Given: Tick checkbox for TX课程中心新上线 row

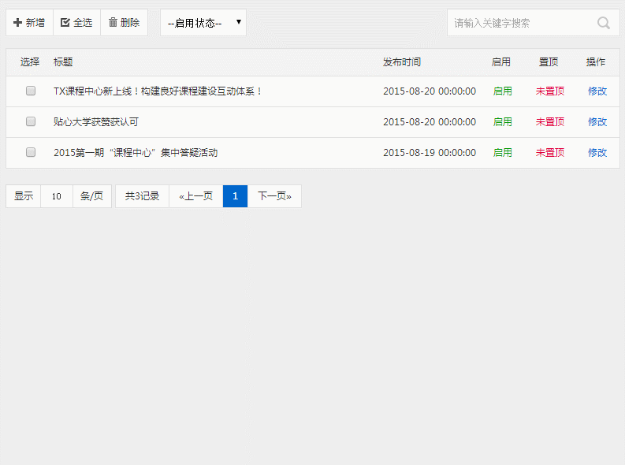Looking at the screenshot, I should pyautogui.click(x=31, y=91).
